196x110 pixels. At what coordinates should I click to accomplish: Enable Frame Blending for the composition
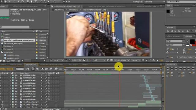pyautogui.click(x=47, y=69)
